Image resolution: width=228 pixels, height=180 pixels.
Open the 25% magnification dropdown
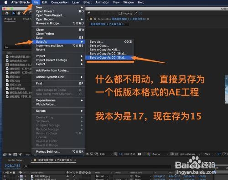click(106, 154)
